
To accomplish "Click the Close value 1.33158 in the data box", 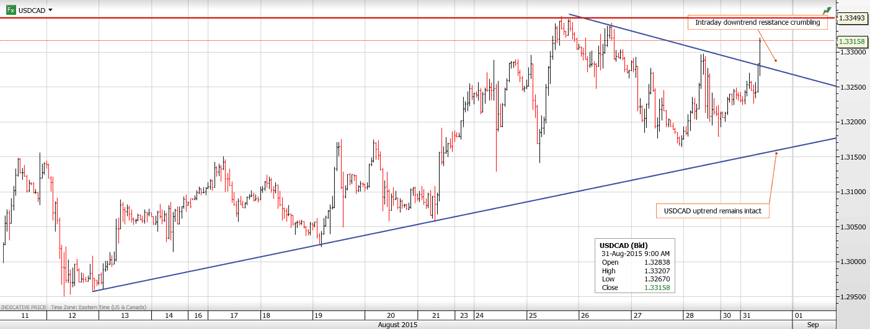I will point(657,288).
